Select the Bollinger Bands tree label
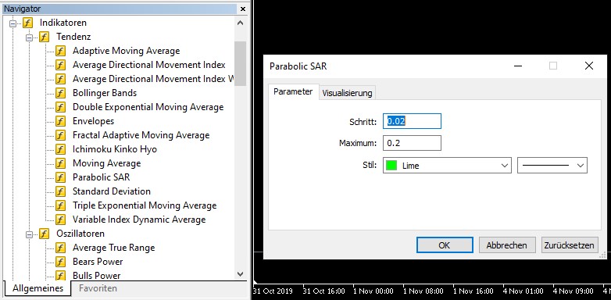 coord(105,93)
